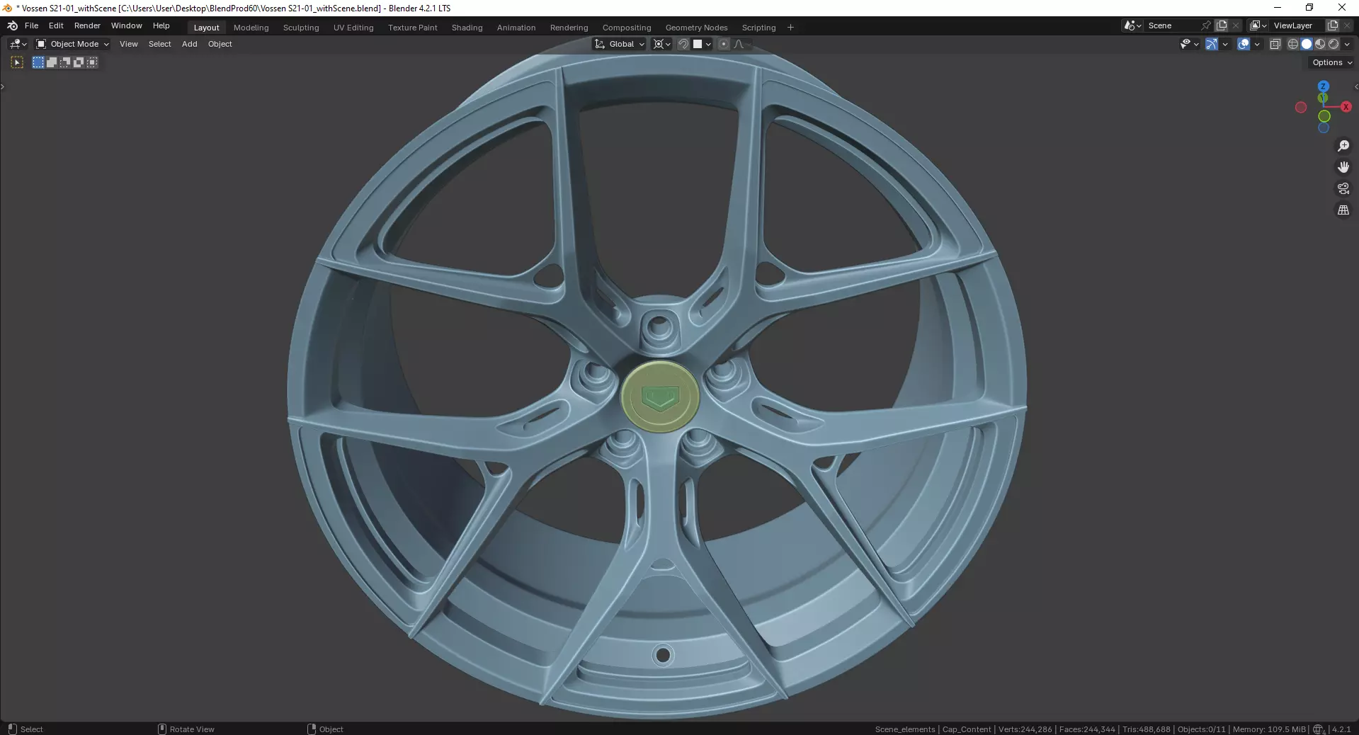Switch to the Geometry Nodes workspace tab
Screen dimensions: 1359x735
[x=697, y=28]
